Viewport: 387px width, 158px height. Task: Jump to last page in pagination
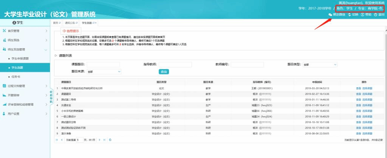point(104,140)
